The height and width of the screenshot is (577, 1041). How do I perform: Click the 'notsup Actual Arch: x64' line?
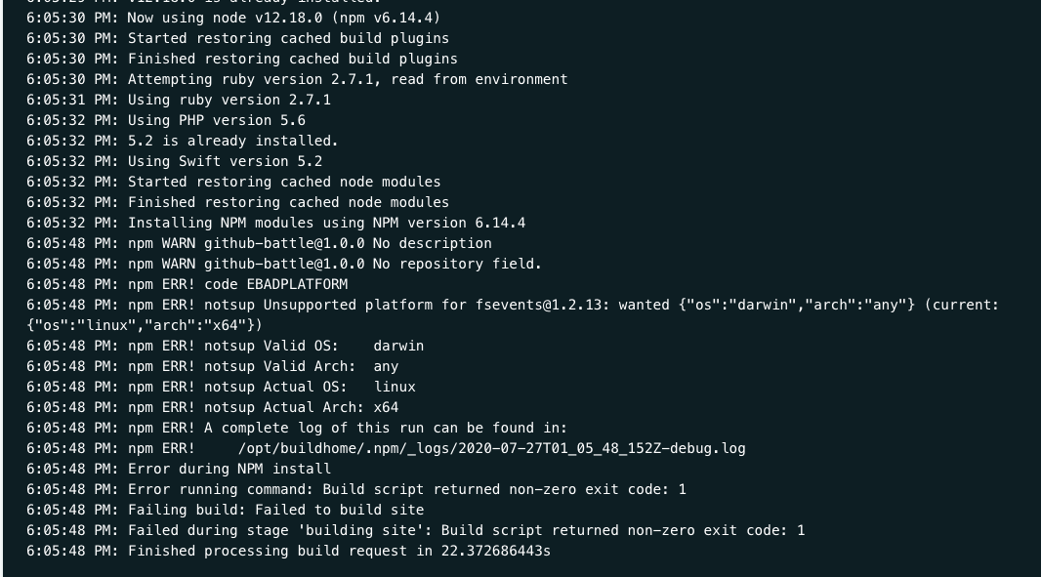pos(263,407)
